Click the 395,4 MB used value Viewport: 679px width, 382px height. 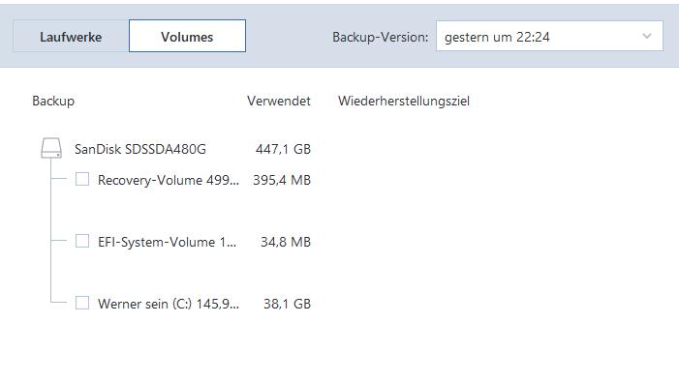[x=282, y=180]
